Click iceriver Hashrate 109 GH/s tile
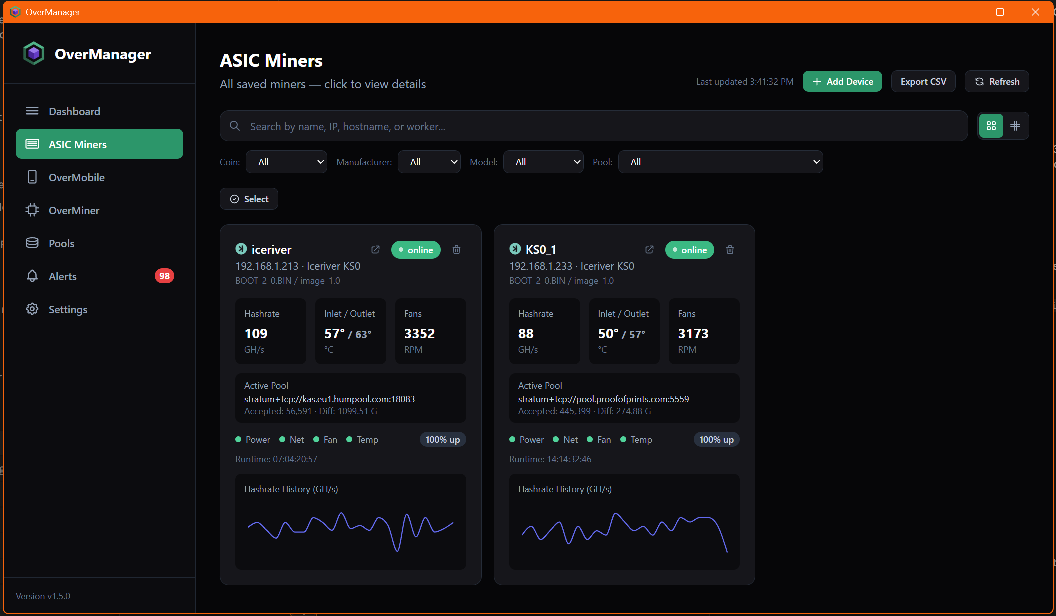The width and height of the screenshot is (1056, 616). 271,331
